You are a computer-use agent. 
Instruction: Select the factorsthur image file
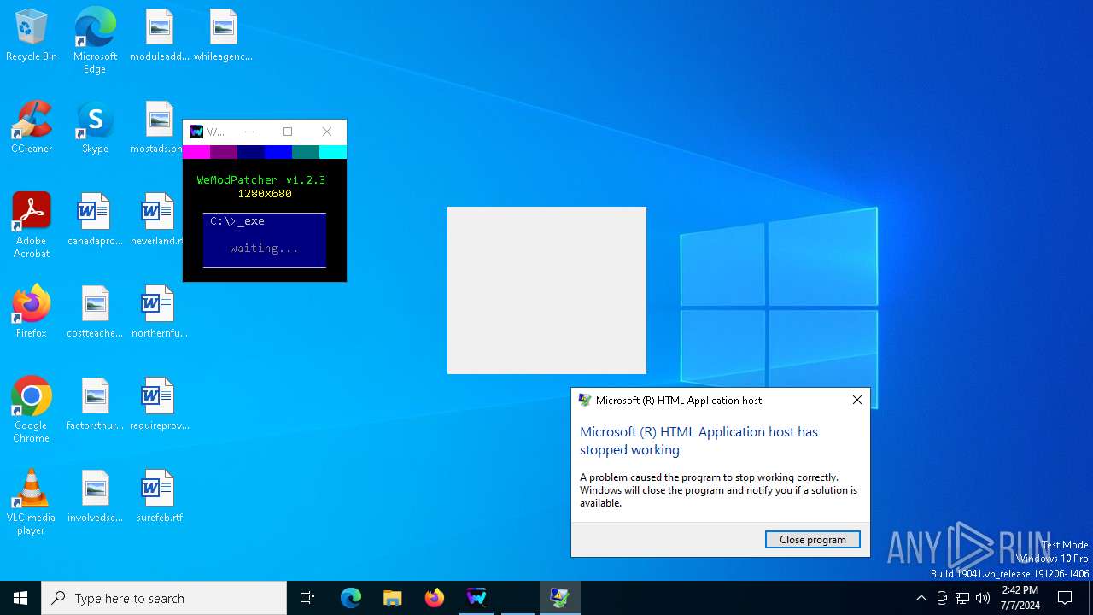[x=95, y=405]
